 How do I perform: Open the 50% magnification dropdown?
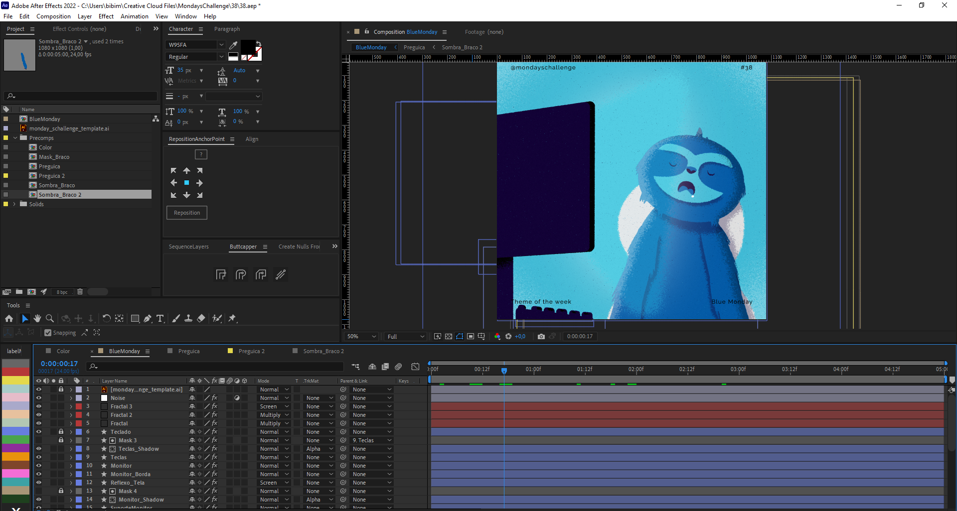(361, 337)
